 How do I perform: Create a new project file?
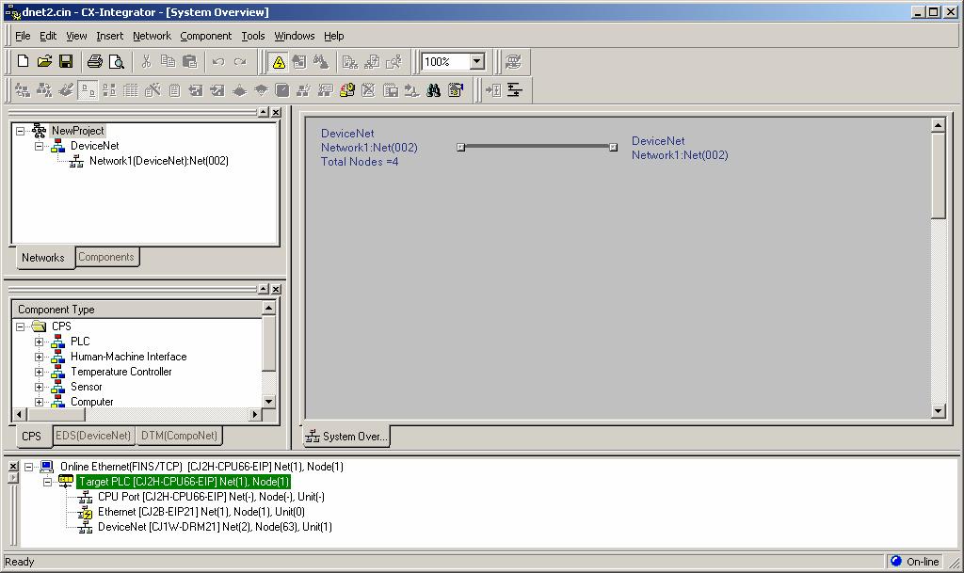tap(23, 61)
